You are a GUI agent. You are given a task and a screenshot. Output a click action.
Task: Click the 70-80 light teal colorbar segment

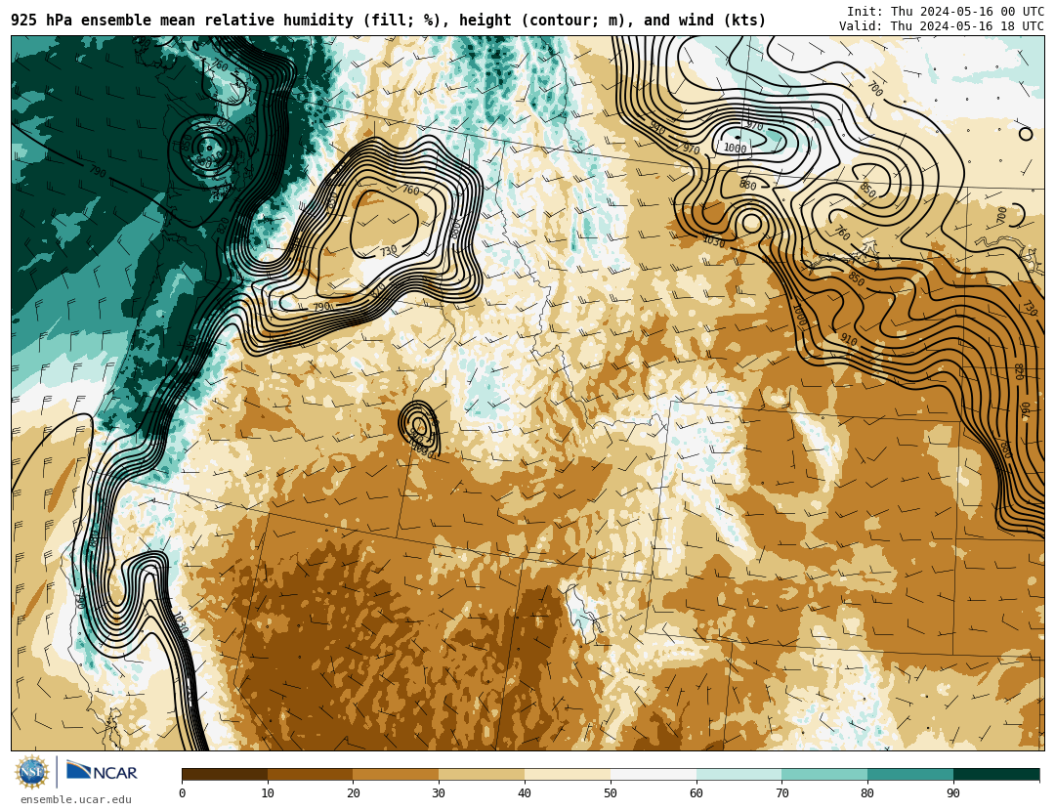[824, 774]
